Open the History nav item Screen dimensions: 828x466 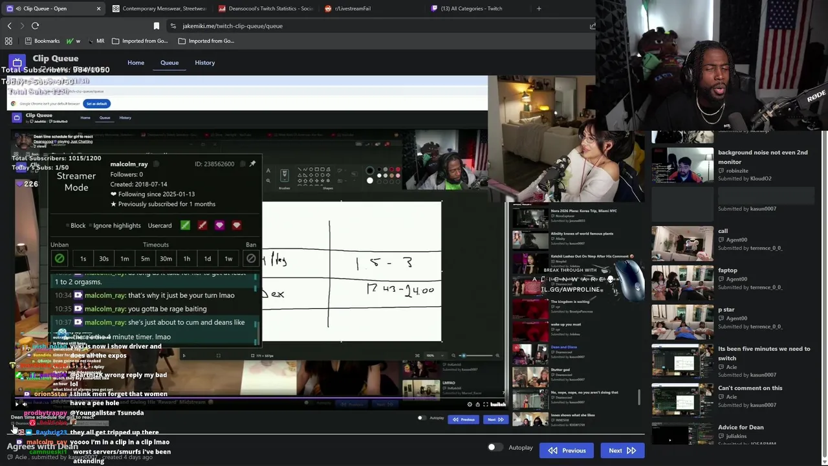205,63
